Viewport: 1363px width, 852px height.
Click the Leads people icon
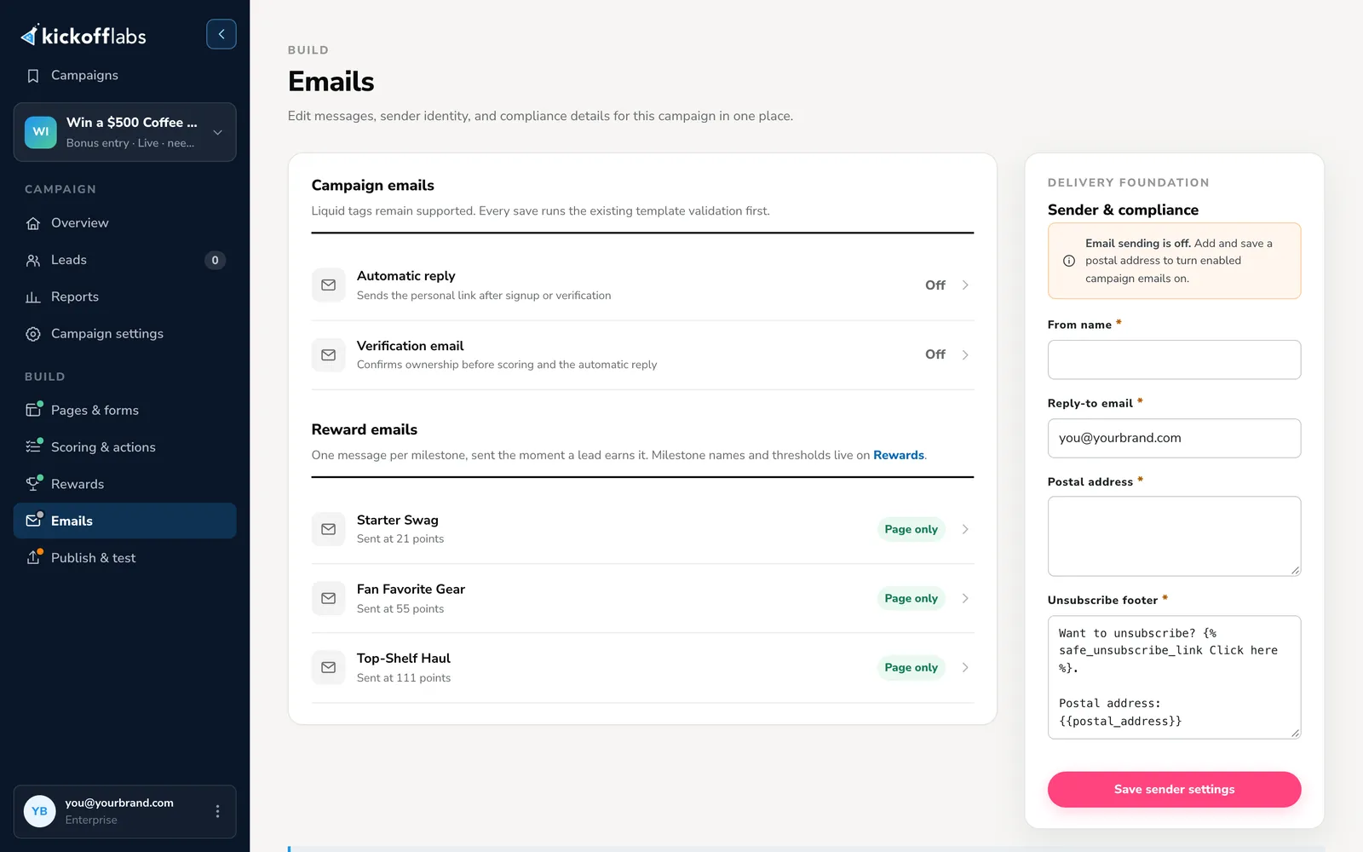tap(33, 260)
